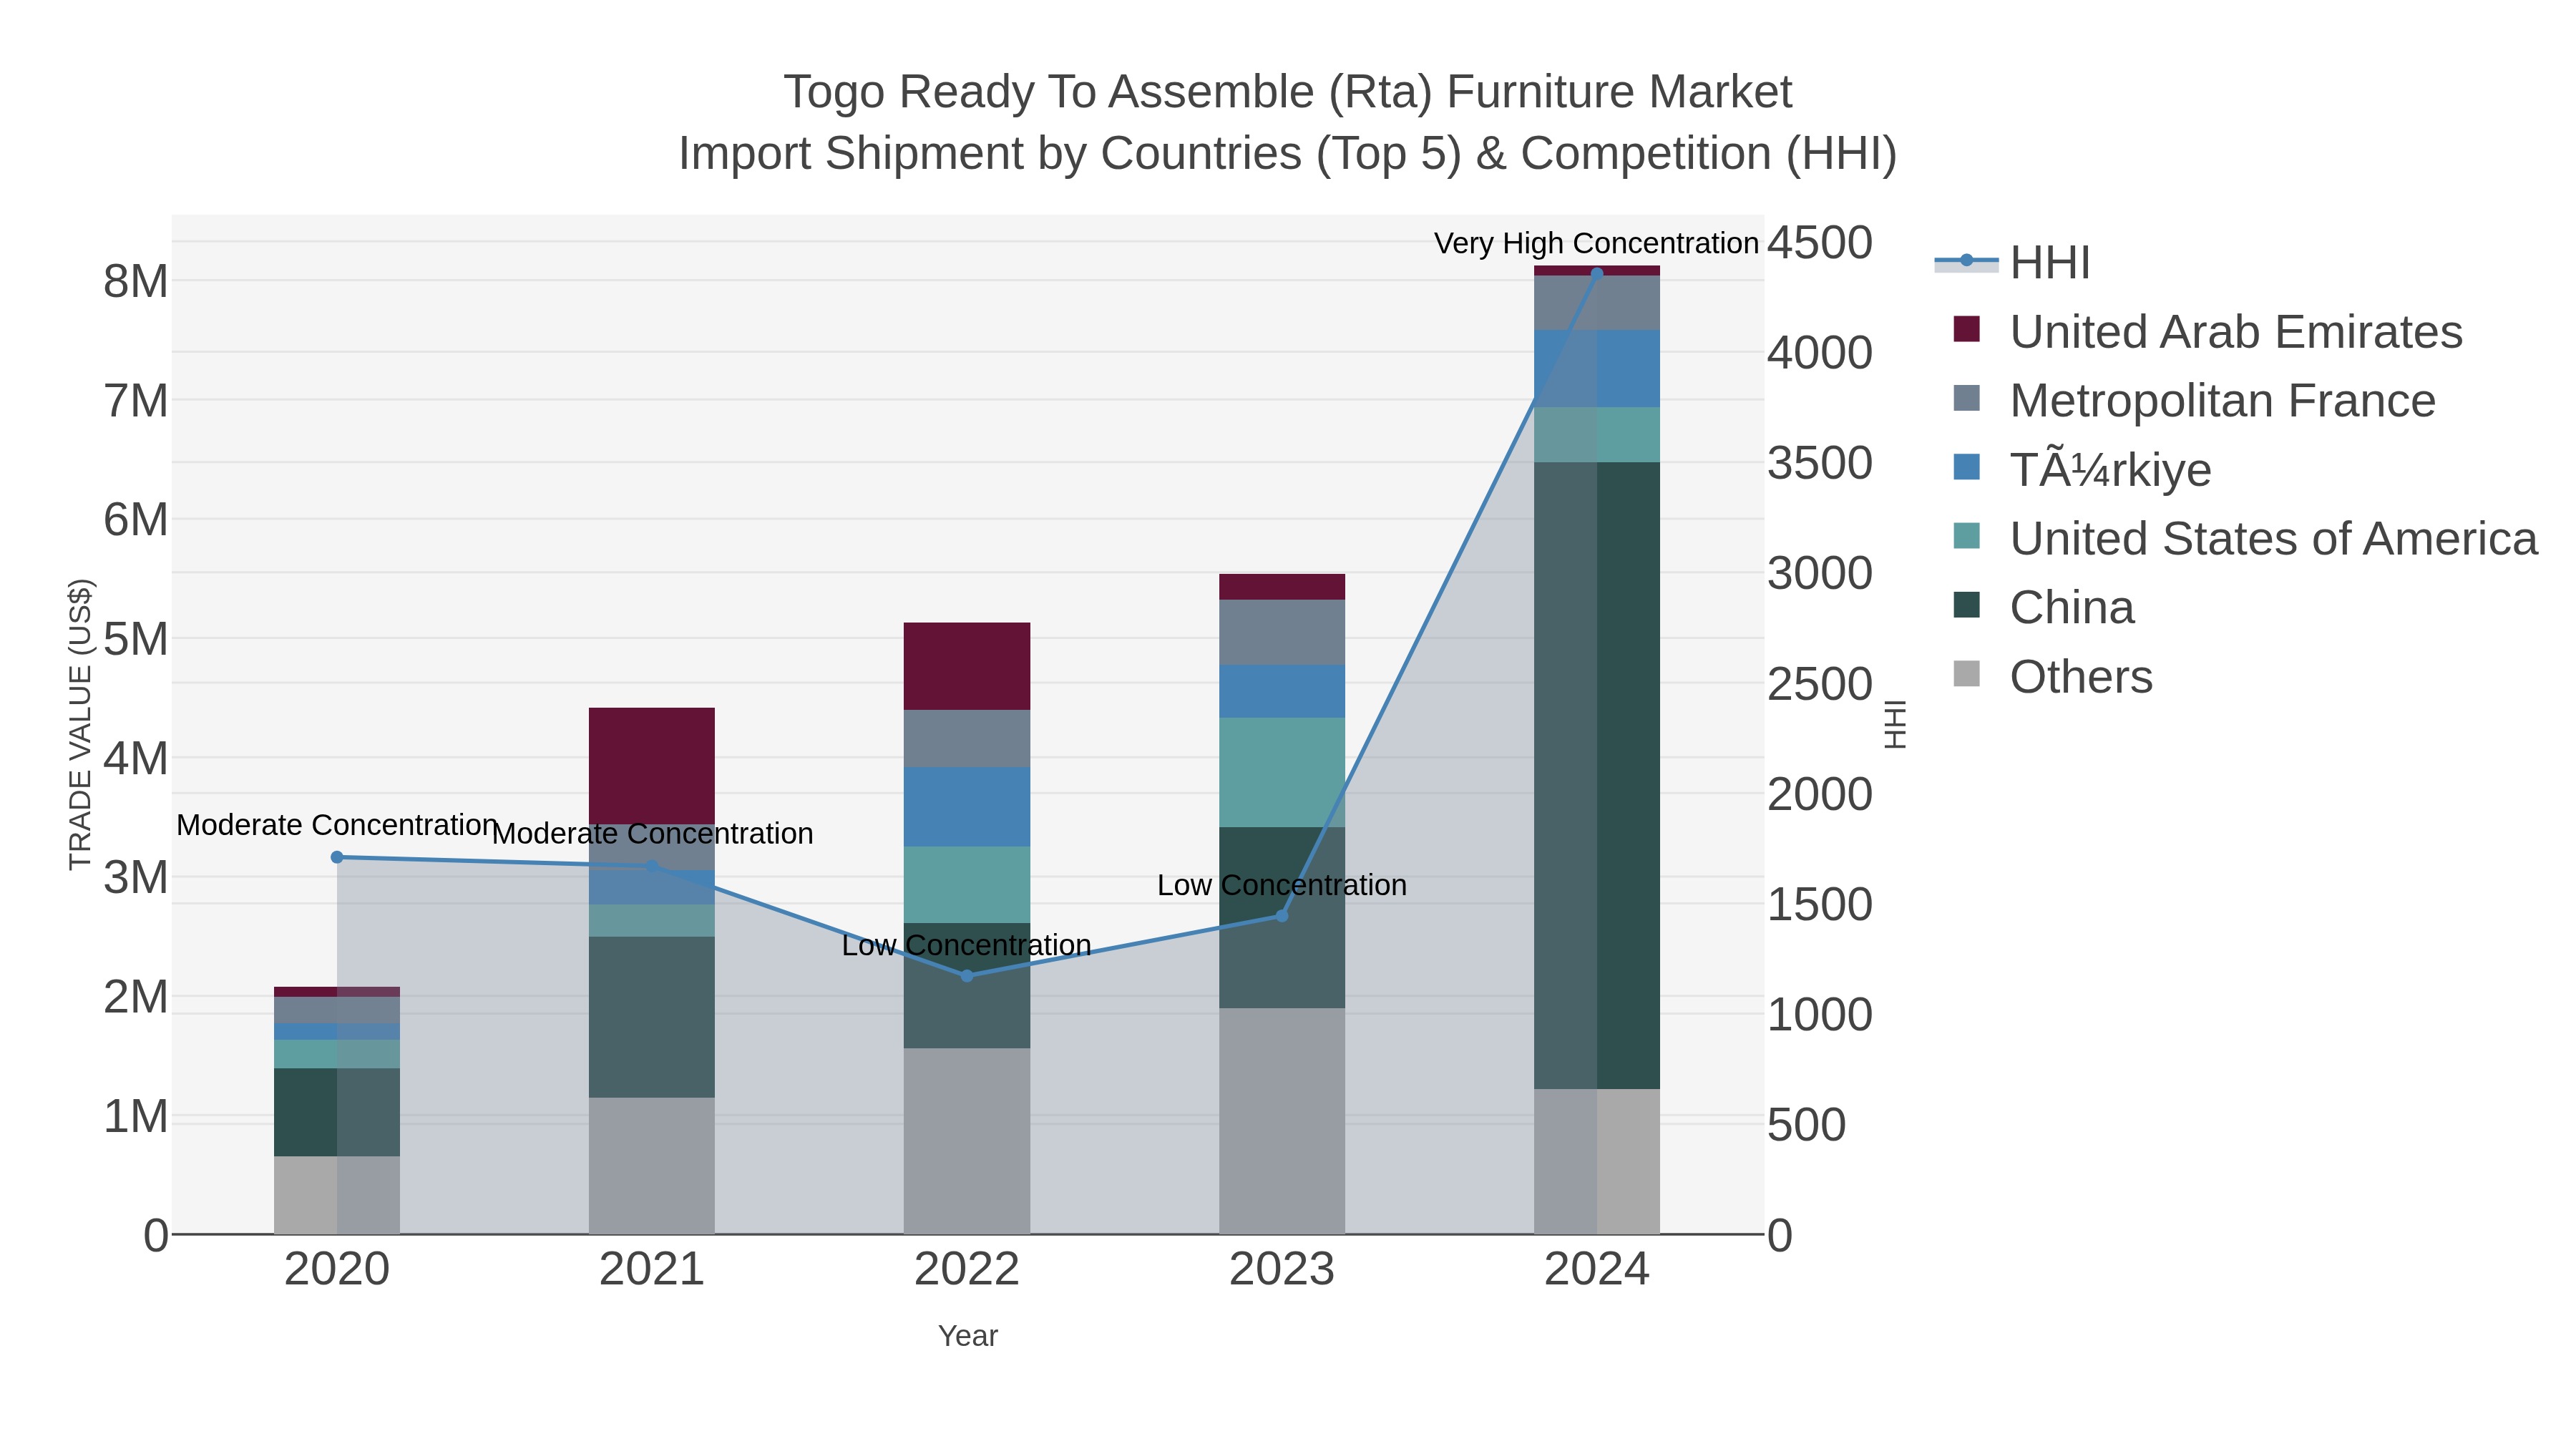
Task: Click the 2024 HHI data point
Action: click(1597, 273)
